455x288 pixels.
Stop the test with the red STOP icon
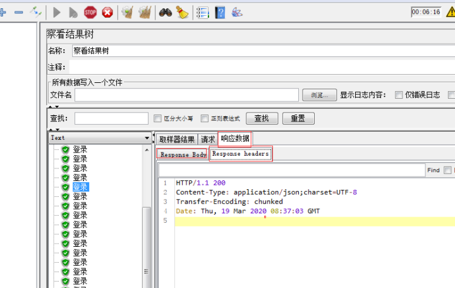point(90,13)
